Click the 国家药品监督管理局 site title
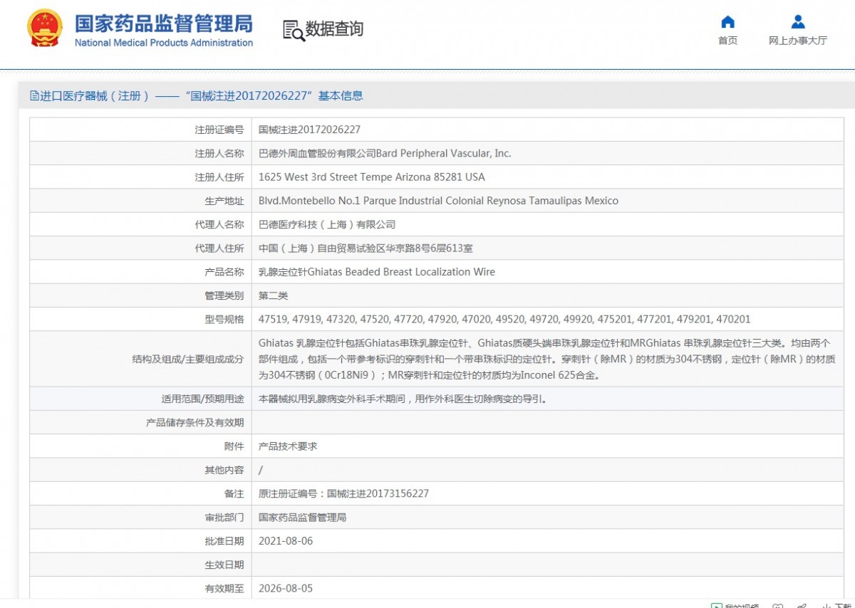 pos(164,23)
